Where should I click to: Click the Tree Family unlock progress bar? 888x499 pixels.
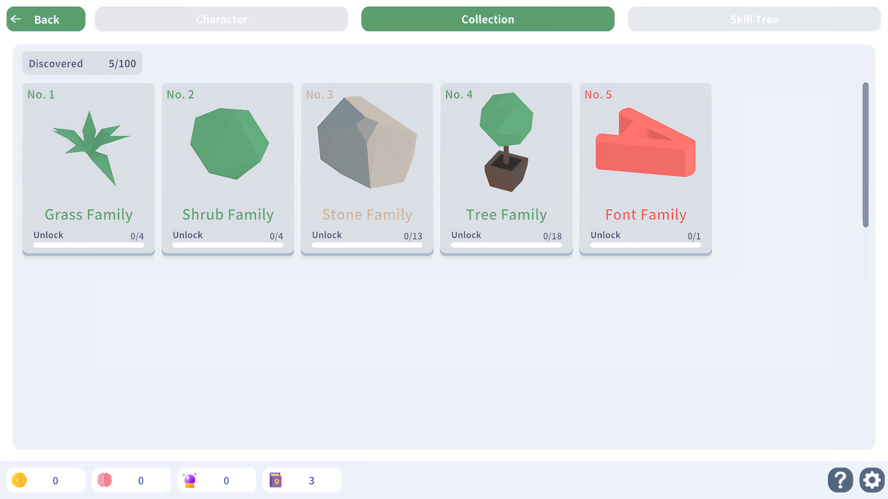[506, 245]
